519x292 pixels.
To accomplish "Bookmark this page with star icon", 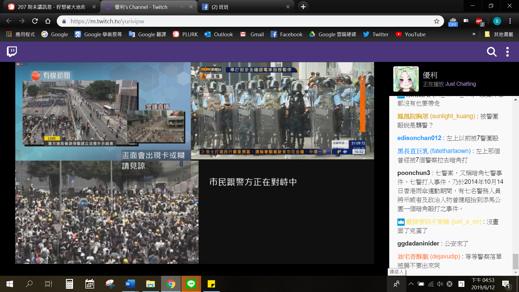I will pyautogui.click(x=437, y=21).
